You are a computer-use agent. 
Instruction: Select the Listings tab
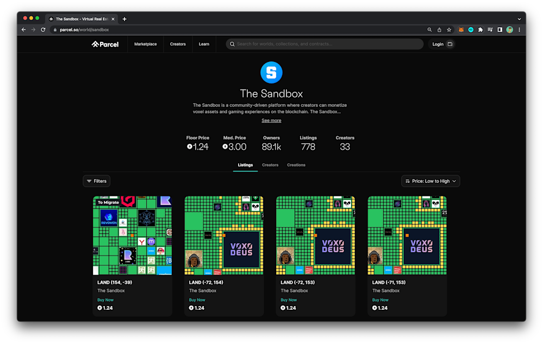click(x=245, y=165)
